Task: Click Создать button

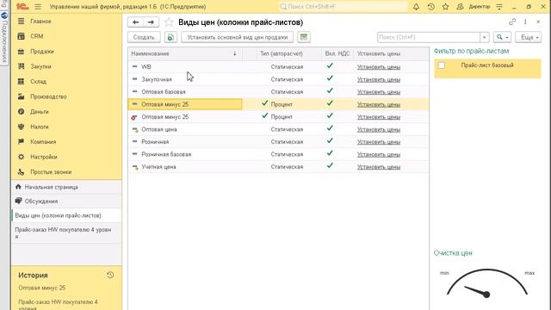Action: tap(144, 37)
